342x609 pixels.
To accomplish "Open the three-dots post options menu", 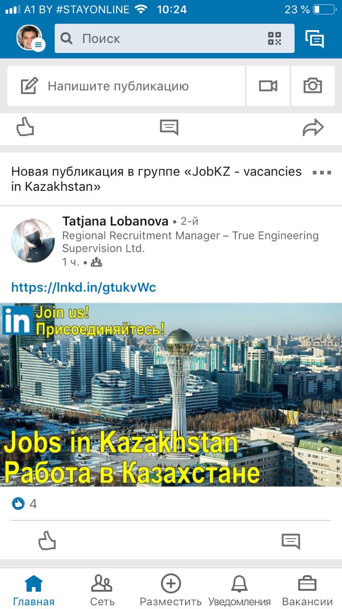I will click(322, 172).
